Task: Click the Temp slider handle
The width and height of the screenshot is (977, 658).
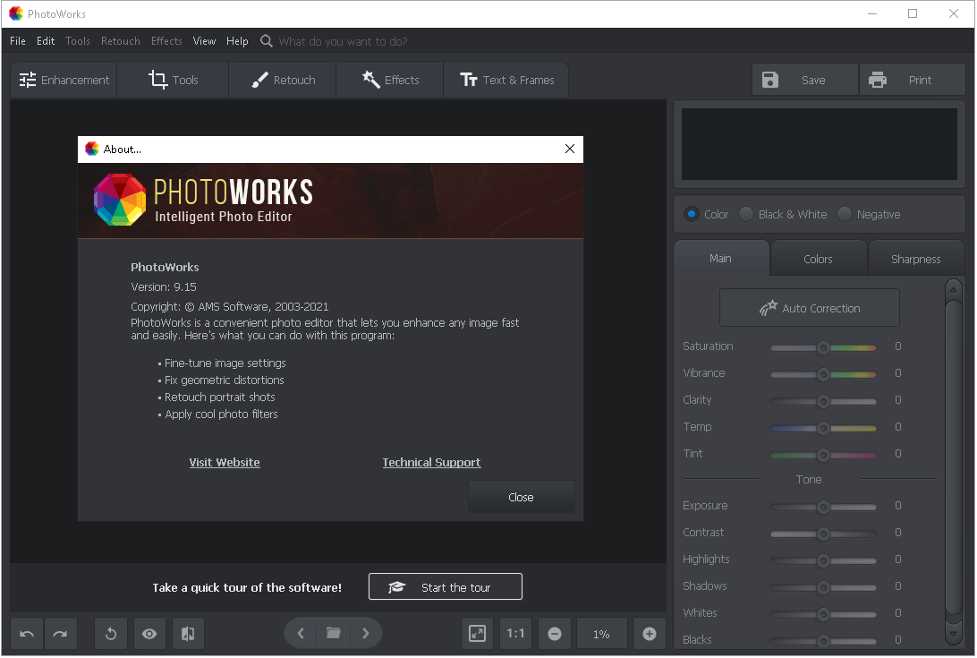Action: coord(823,428)
